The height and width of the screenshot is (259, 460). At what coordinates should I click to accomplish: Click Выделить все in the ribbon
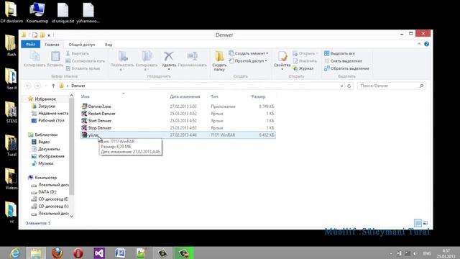click(x=339, y=53)
